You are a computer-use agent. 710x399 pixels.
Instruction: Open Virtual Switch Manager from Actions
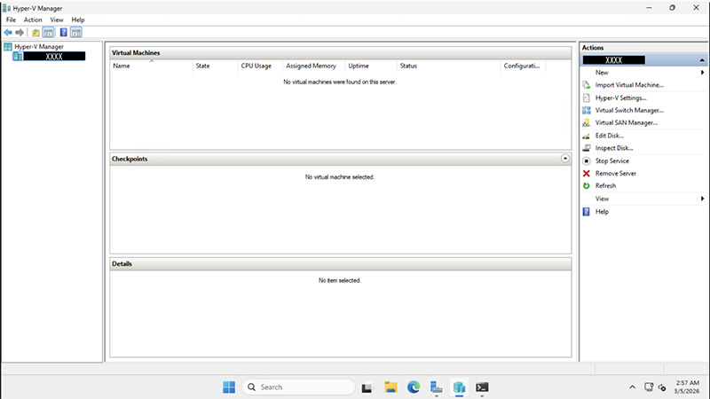pyautogui.click(x=628, y=111)
